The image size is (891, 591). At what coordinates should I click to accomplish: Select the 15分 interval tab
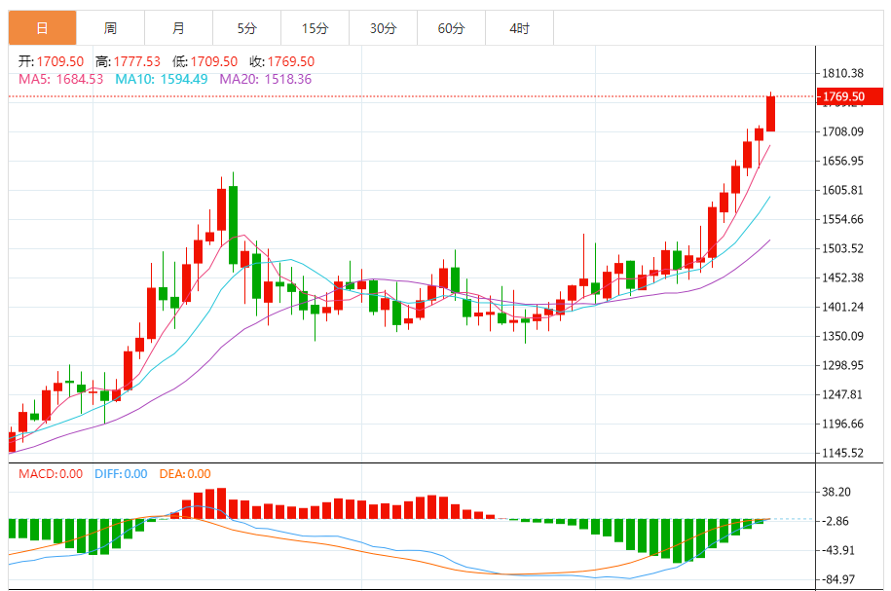pos(315,28)
